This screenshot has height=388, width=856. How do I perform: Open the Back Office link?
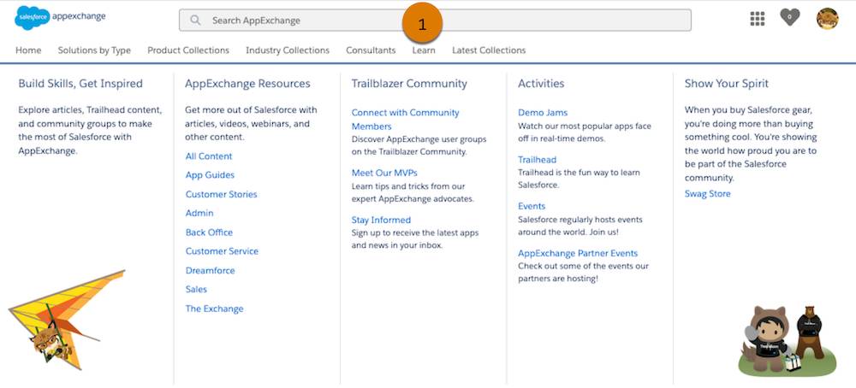pos(209,232)
